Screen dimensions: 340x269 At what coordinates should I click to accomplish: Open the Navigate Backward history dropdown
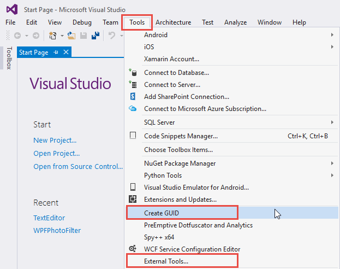point(27,36)
